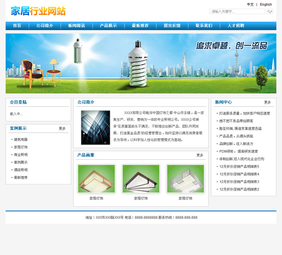Select 建筑电器 in the case list
The width and height of the screenshot is (282, 255).
pos(21,140)
